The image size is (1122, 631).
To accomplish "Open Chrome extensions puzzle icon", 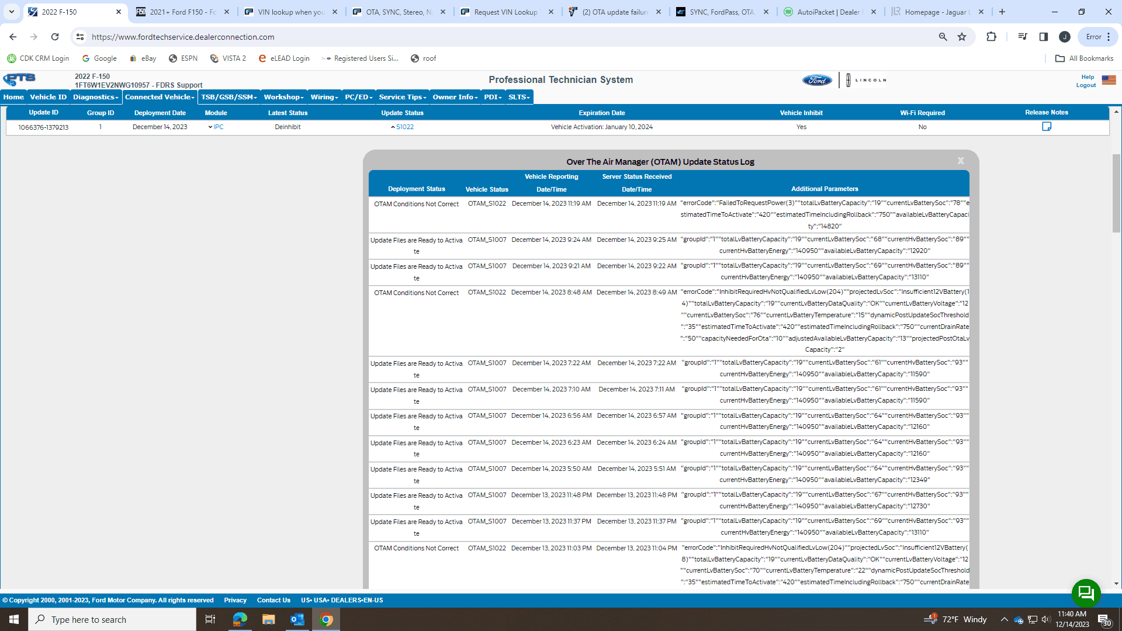I will pyautogui.click(x=991, y=37).
